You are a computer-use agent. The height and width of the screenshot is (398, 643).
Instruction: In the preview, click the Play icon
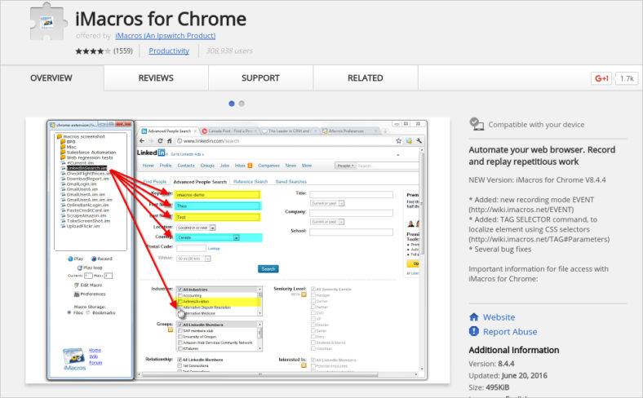click(70, 259)
